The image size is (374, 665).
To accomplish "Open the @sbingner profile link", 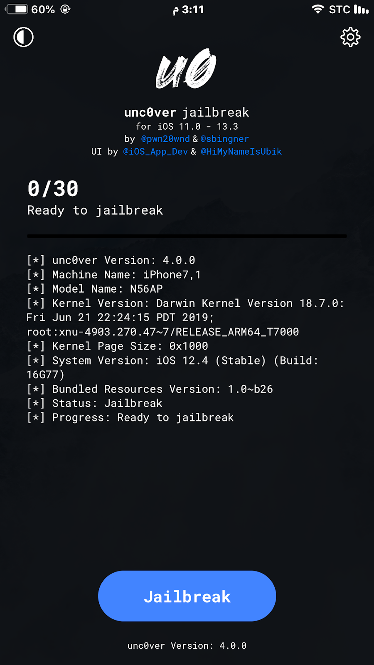I will pyautogui.click(x=224, y=139).
